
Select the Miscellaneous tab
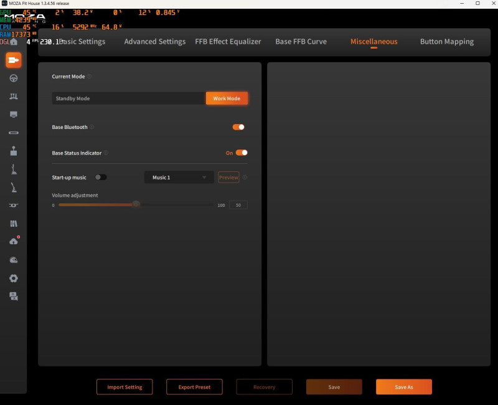point(374,42)
